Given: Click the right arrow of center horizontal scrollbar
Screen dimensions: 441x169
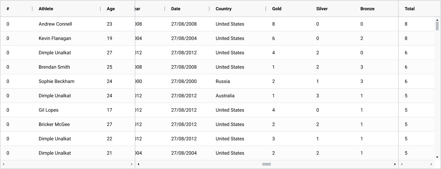Looking at the screenshot, I should coord(395,164).
